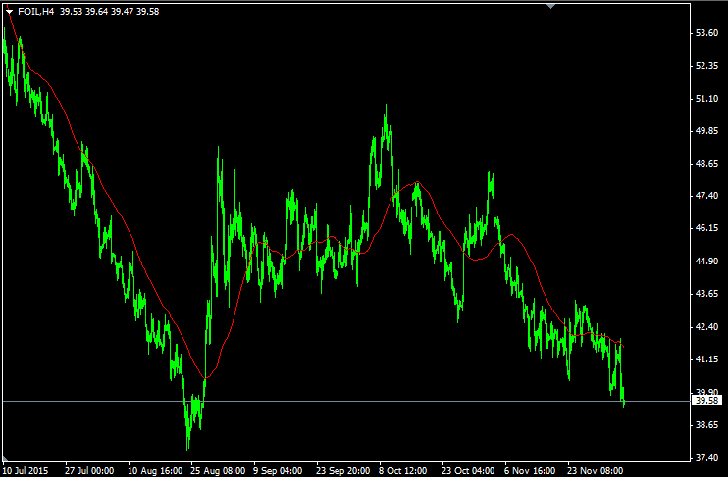Click the 41.15 price axis label
The image size is (728, 477).
click(706, 359)
